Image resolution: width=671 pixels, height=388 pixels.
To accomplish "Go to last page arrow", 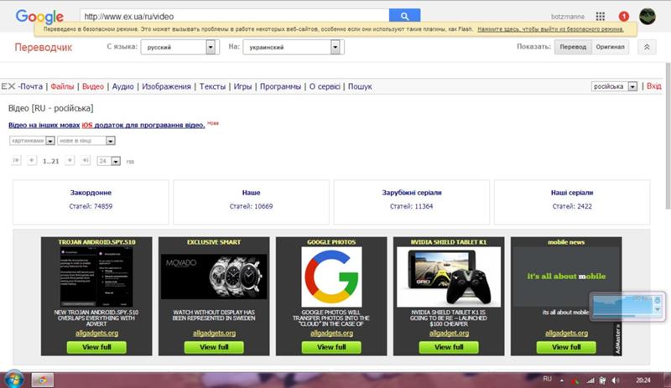I will point(86,160).
